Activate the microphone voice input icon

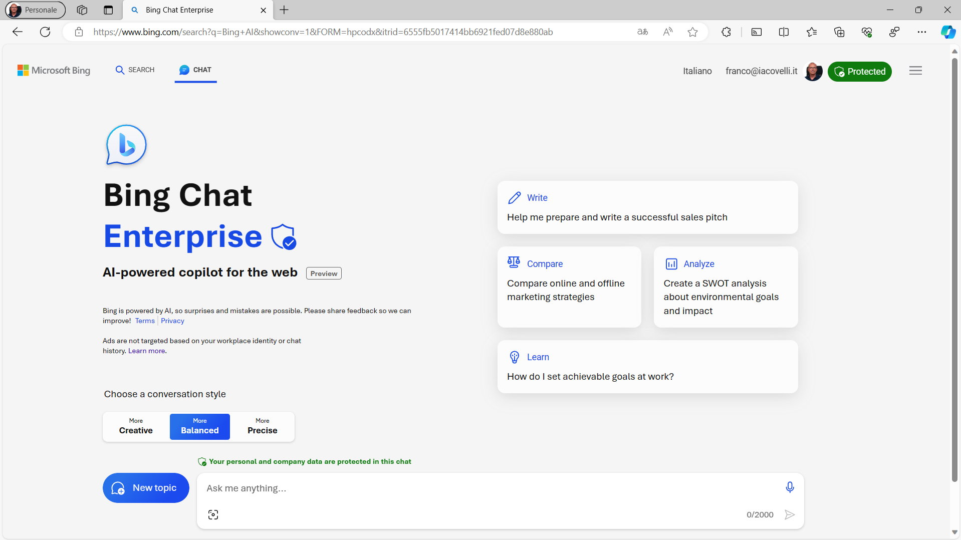(x=790, y=487)
